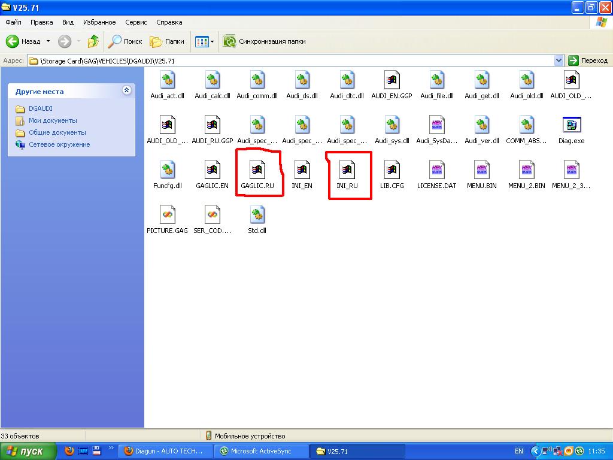Expand the quick launch overflow chevron
Screen dimensions: 613x460
click(111, 448)
